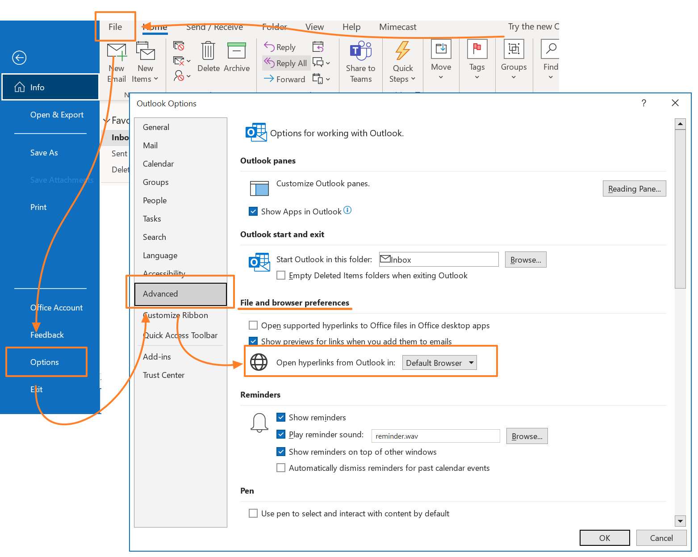Click the back arrow in the File backstage
This screenshot has width=698, height=557.
19,58
